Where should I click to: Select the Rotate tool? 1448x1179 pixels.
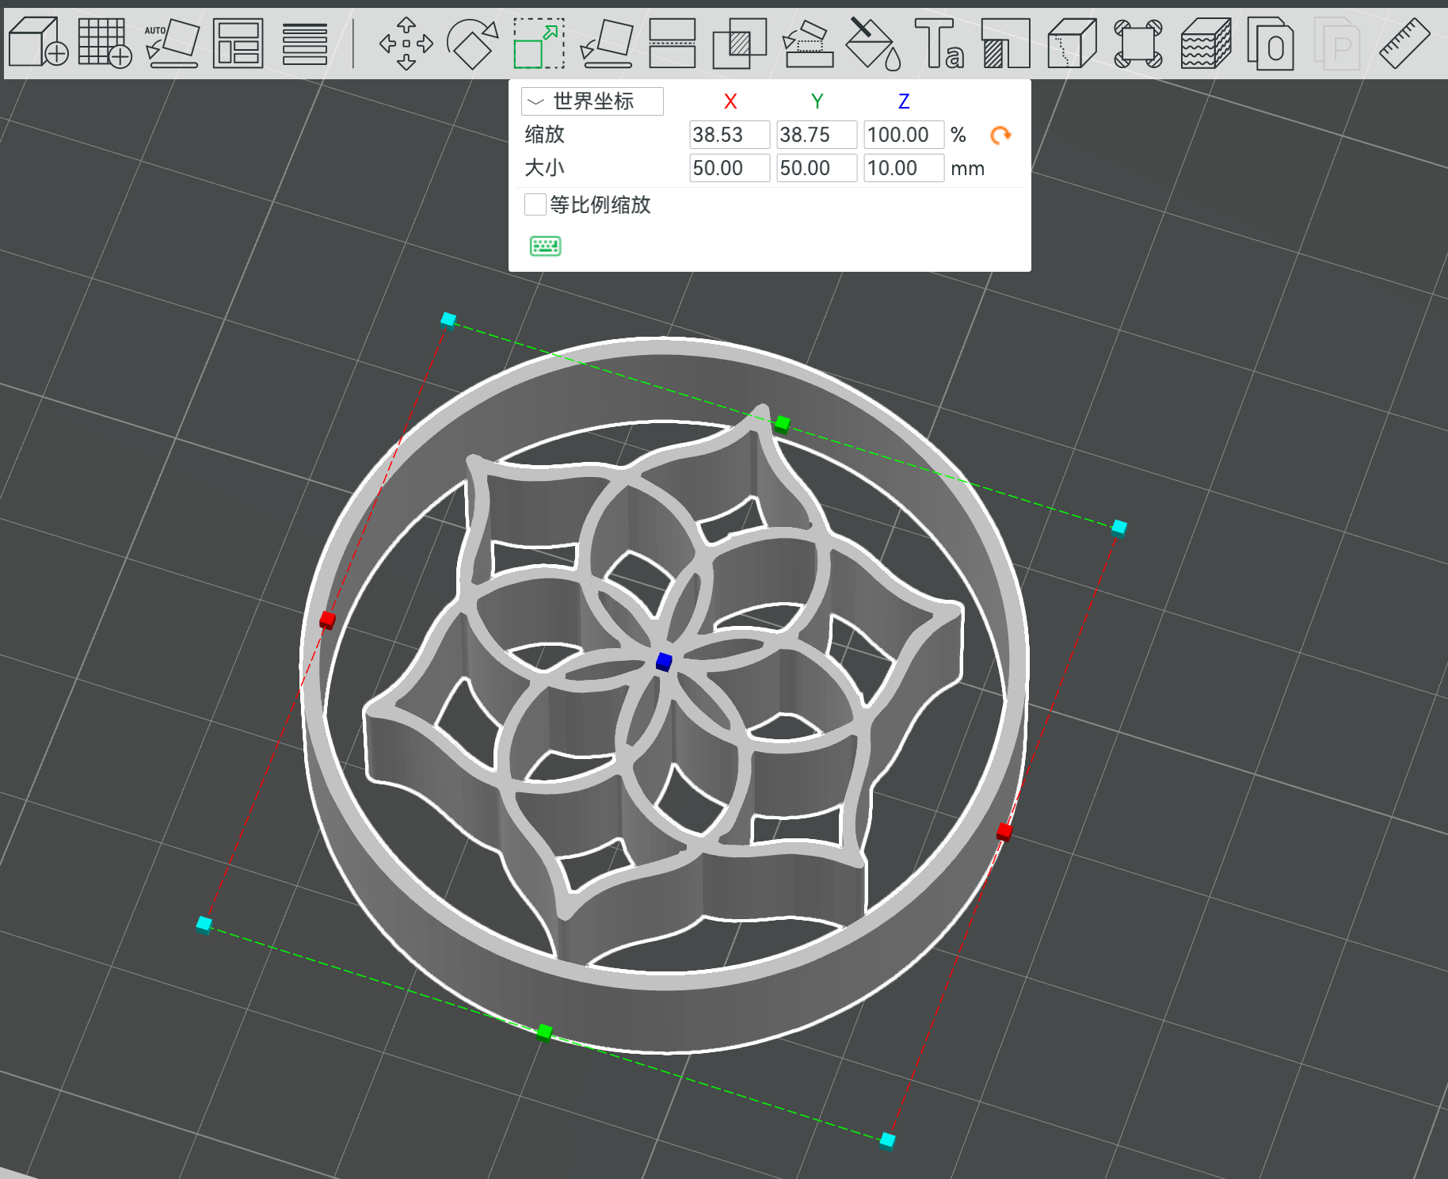click(472, 44)
